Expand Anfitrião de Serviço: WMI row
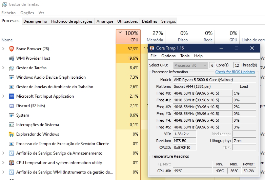The image size is (265, 180). (x=3, y=172)
